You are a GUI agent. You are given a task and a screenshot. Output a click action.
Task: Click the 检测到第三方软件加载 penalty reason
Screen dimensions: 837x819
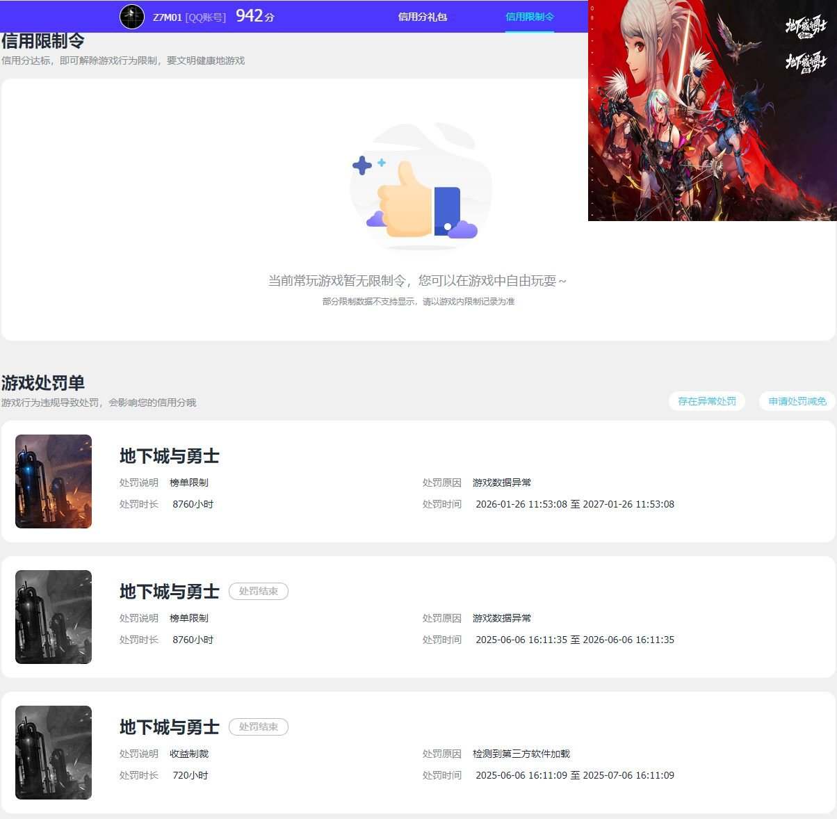(x=521, y=754)
